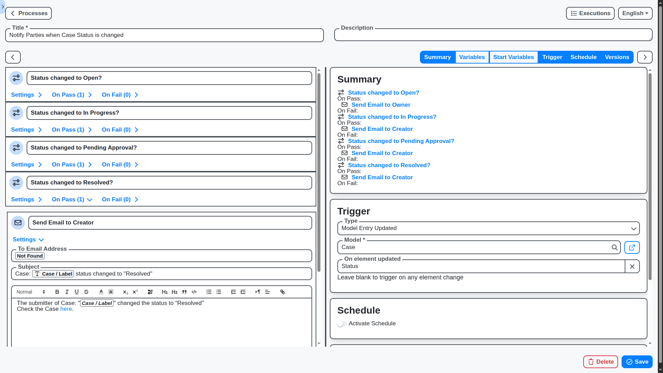The image size is (663, 373).
Task: Open the Case model in a new view
Action: tap(632, 247)
